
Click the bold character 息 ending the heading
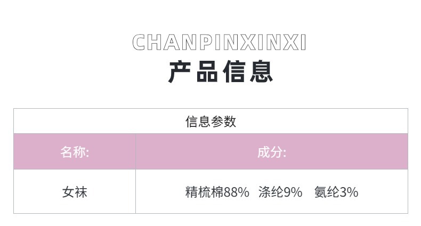tap(261, 72)
